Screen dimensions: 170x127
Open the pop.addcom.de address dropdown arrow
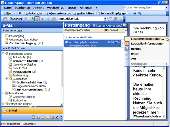tap(105, 19)
